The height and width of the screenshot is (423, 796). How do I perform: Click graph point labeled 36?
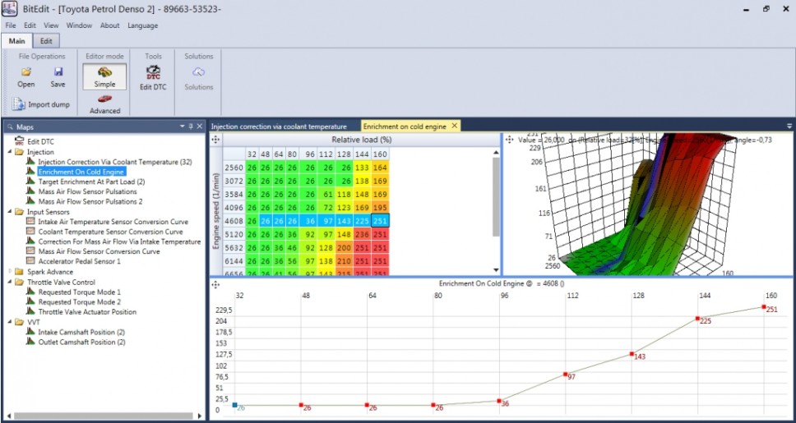tap(499, 401)
